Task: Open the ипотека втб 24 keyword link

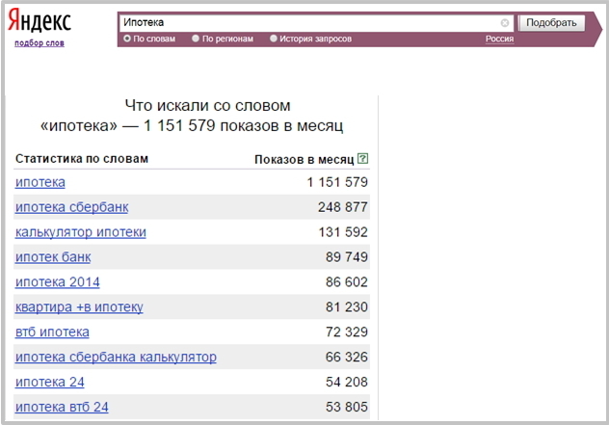Action: pos(62,407)
